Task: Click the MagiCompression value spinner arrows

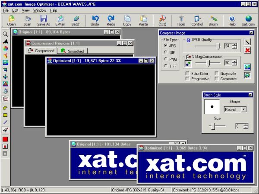Action: pyautogui.click(x=234, y=63)
